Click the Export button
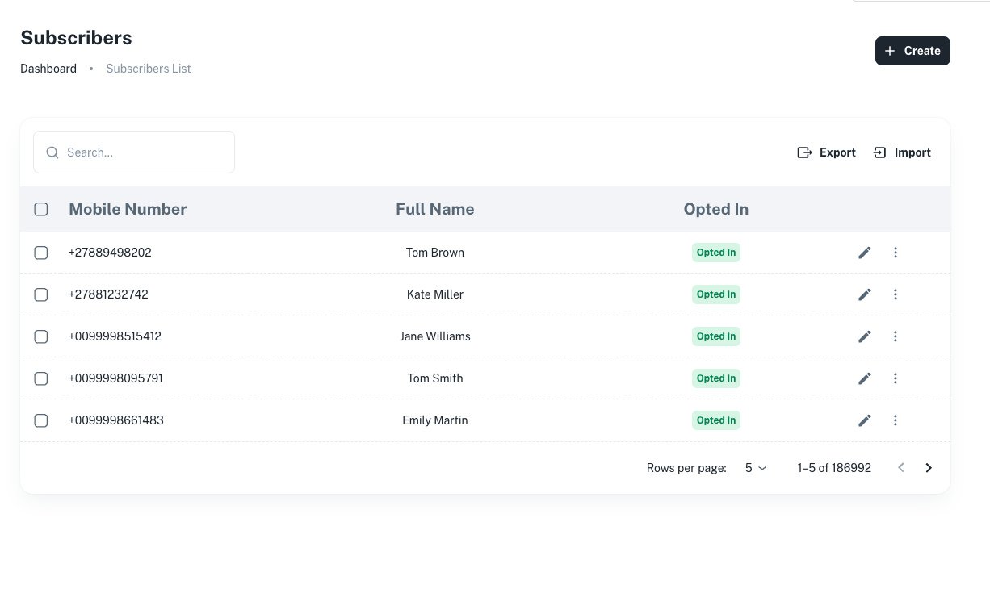The height and width of the screenshot is (614, 990). [x=826, y=152]
